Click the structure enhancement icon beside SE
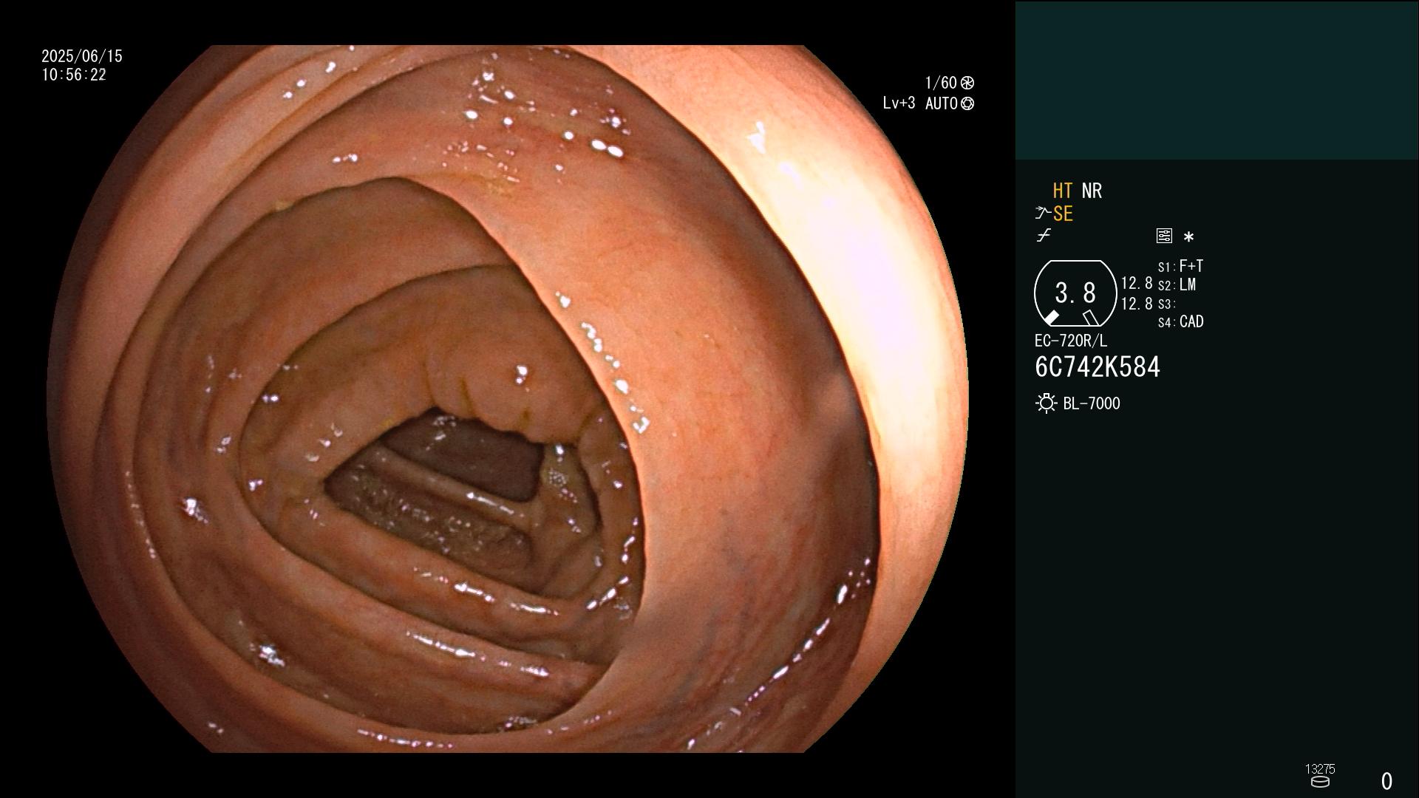Image resolution: width=1419 pixels, height=798 pixels. tap(1043, 214)
